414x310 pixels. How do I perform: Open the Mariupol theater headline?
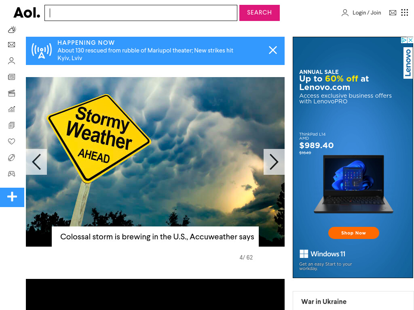[145, 54]
